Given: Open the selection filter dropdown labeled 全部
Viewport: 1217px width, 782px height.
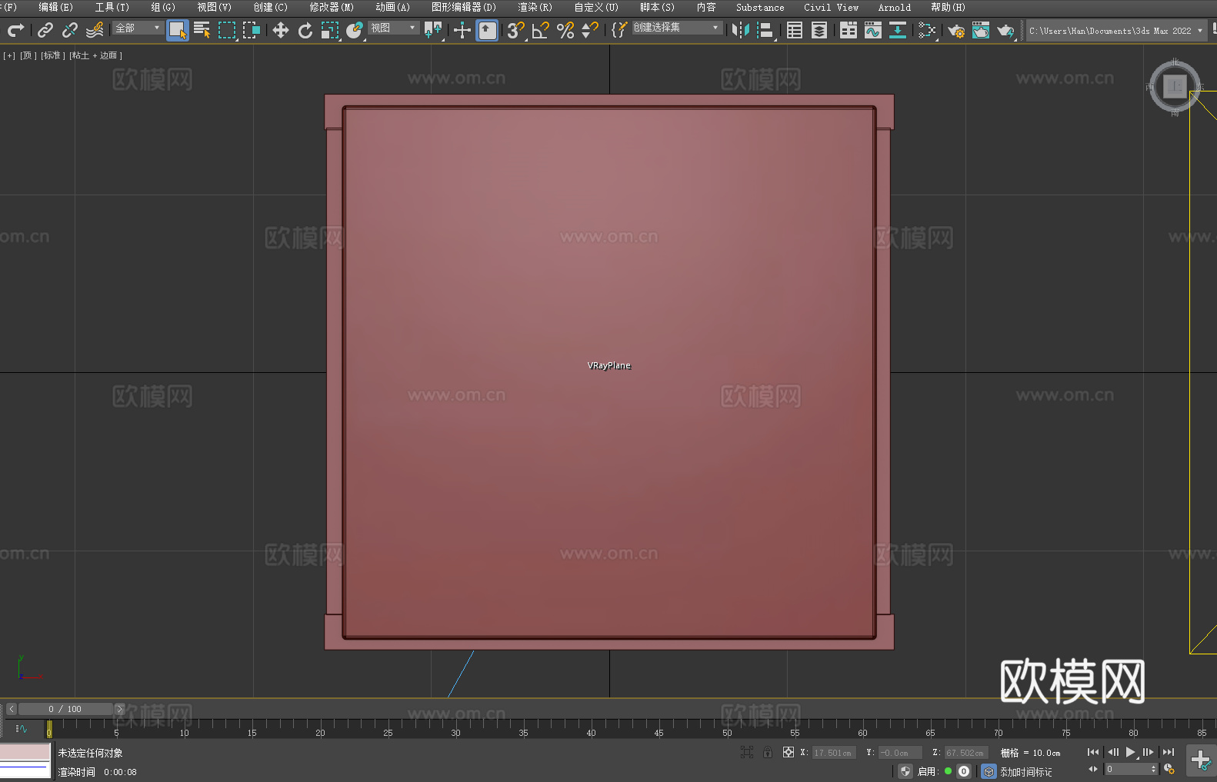Looking at the screenshot, I should (x=138, y=28).
